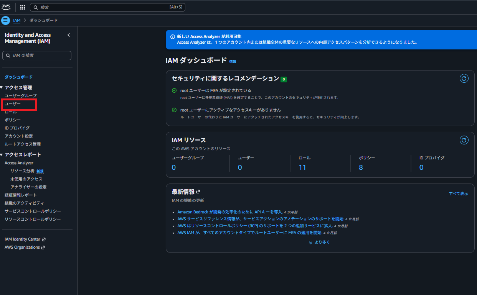Open the hamburger navigation icon
Image resolution: width=477 pixels, height=295 pixels.
(5, 20)
